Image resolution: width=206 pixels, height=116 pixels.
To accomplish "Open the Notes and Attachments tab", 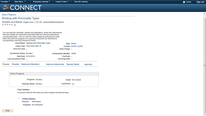I will point(55,64).
